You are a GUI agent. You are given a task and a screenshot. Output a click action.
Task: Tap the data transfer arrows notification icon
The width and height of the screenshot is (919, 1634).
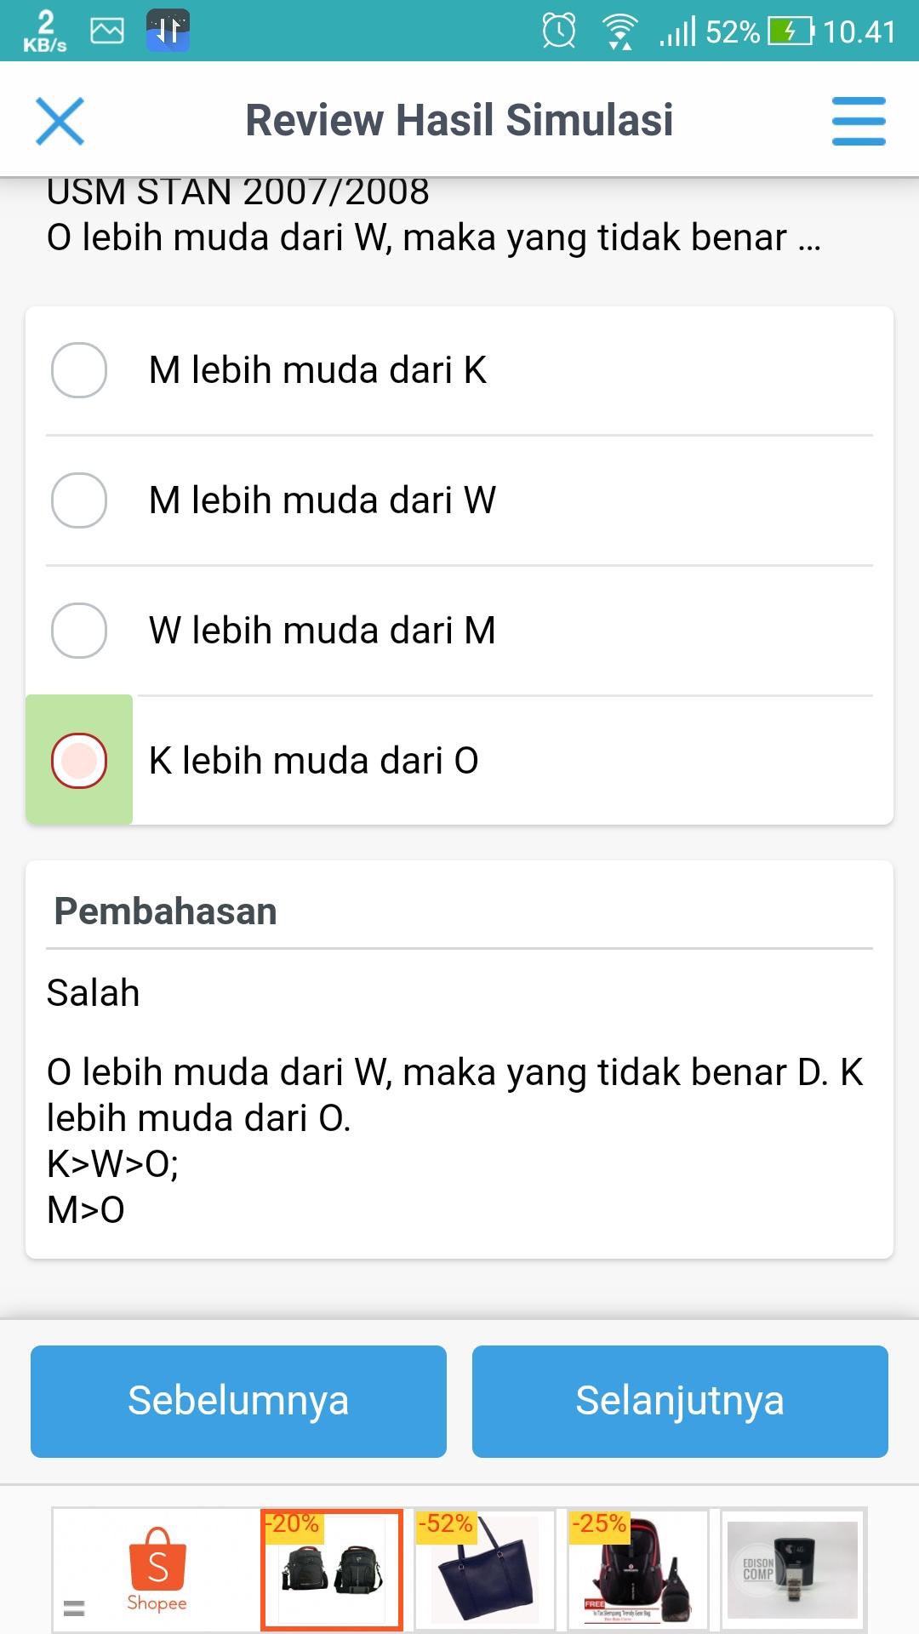168,31
